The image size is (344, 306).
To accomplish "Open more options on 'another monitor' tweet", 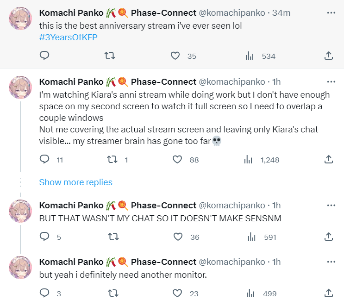I will 331,262.
